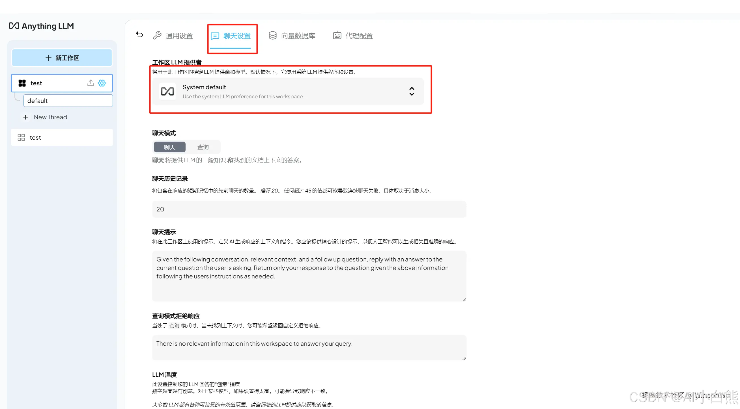Open the test workspace settings gear
The image size is (740, 409).
[102, 83]
